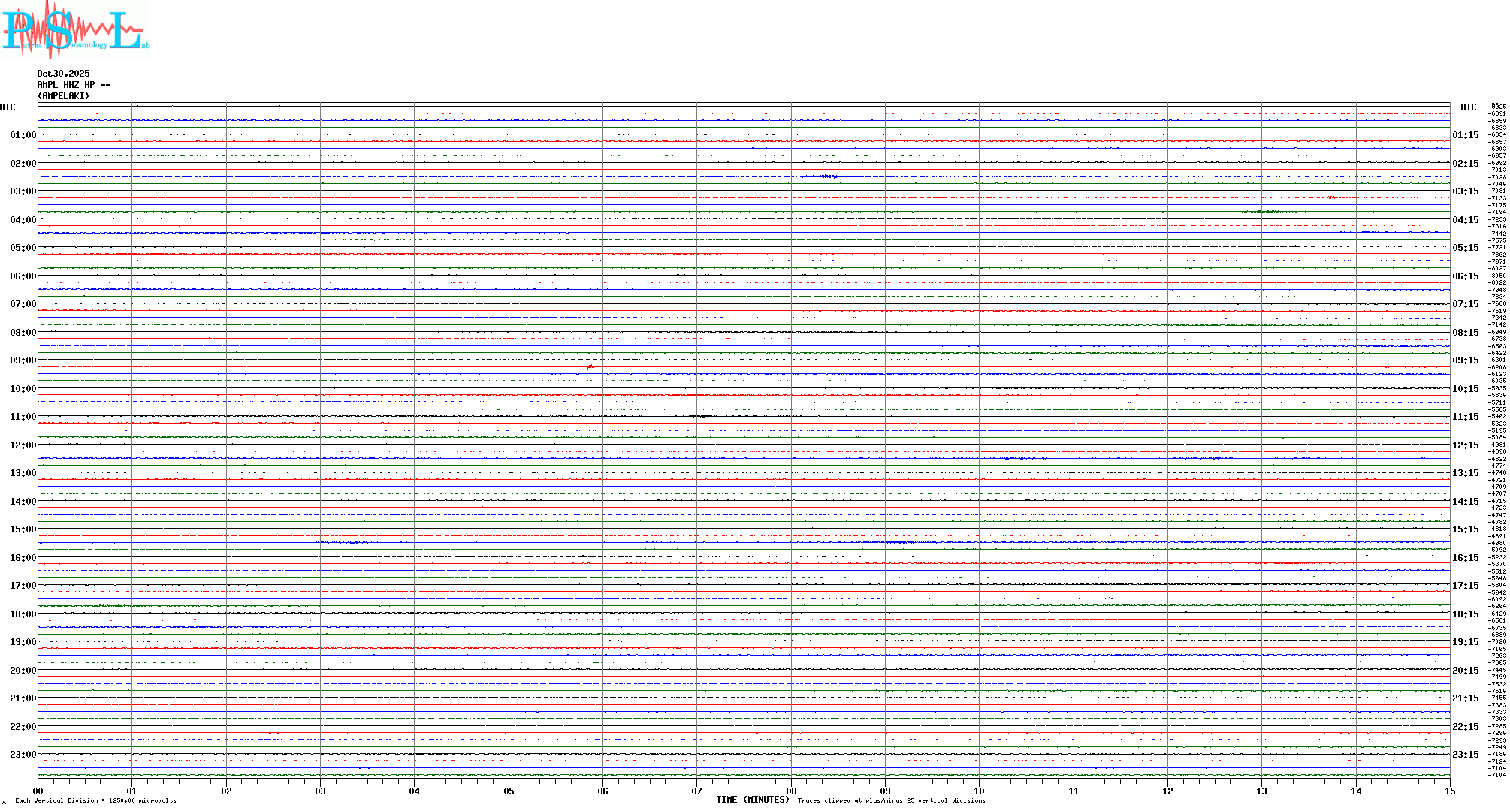This screenshot has height=811, width=1510.
Task: Click the 04:15 label on right side
Action: click(1465, 220)
